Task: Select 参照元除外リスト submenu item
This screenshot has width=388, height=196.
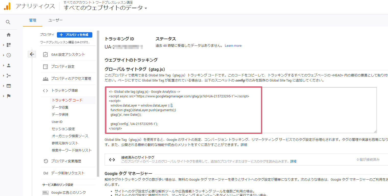Action: [x=65, y=143]
